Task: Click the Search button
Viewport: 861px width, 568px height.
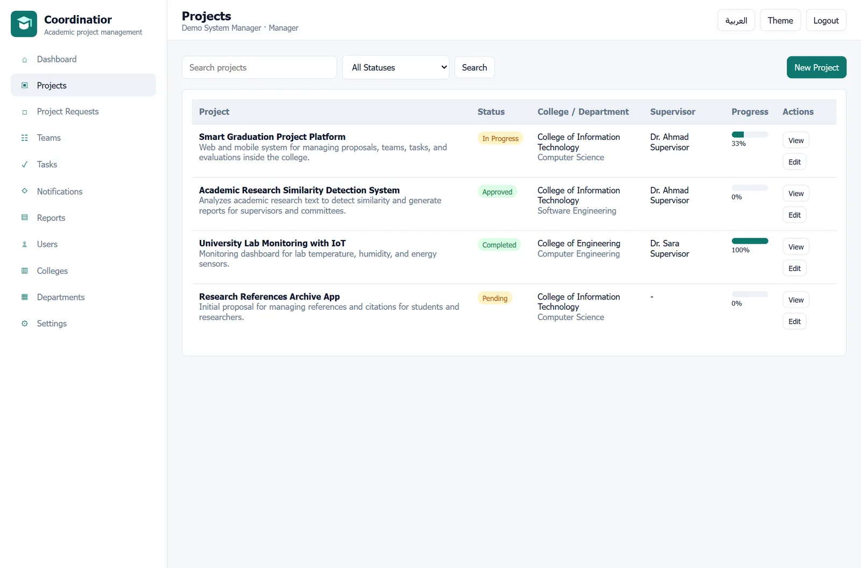Action: pyautogui.click(x=474, y=67)
